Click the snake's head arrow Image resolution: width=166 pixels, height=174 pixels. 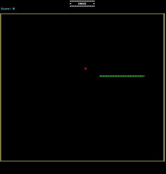click(144, 76)
